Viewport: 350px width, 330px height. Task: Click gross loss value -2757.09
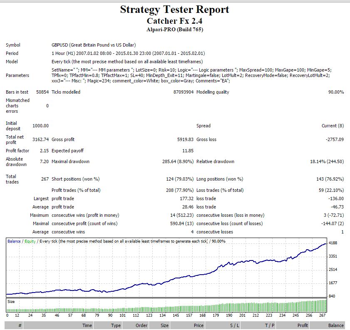[x=335, y=139]
